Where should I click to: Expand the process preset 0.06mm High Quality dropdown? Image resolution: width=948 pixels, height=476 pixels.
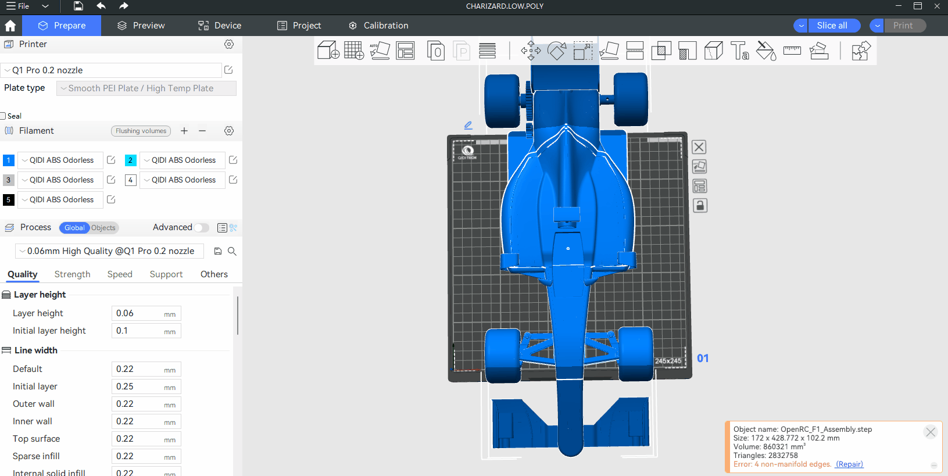coord(110,251)
